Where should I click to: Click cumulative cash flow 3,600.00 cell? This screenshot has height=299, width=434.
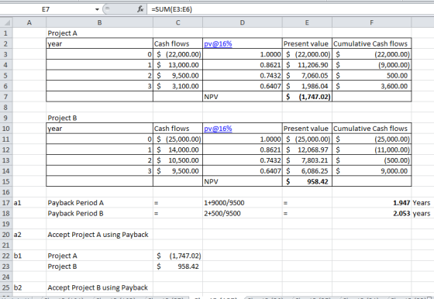[372, 86]
